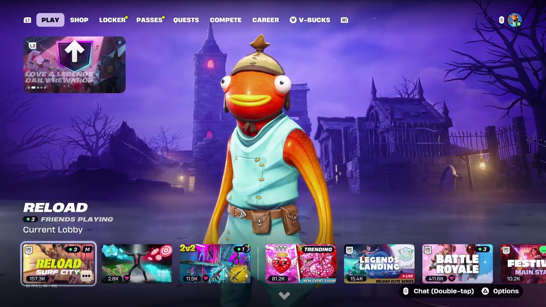Image resolution: width=546 pixels, height=307 pixels.
Task: Click the LIVE badge on Legends Landing
Action: (407, 276)
